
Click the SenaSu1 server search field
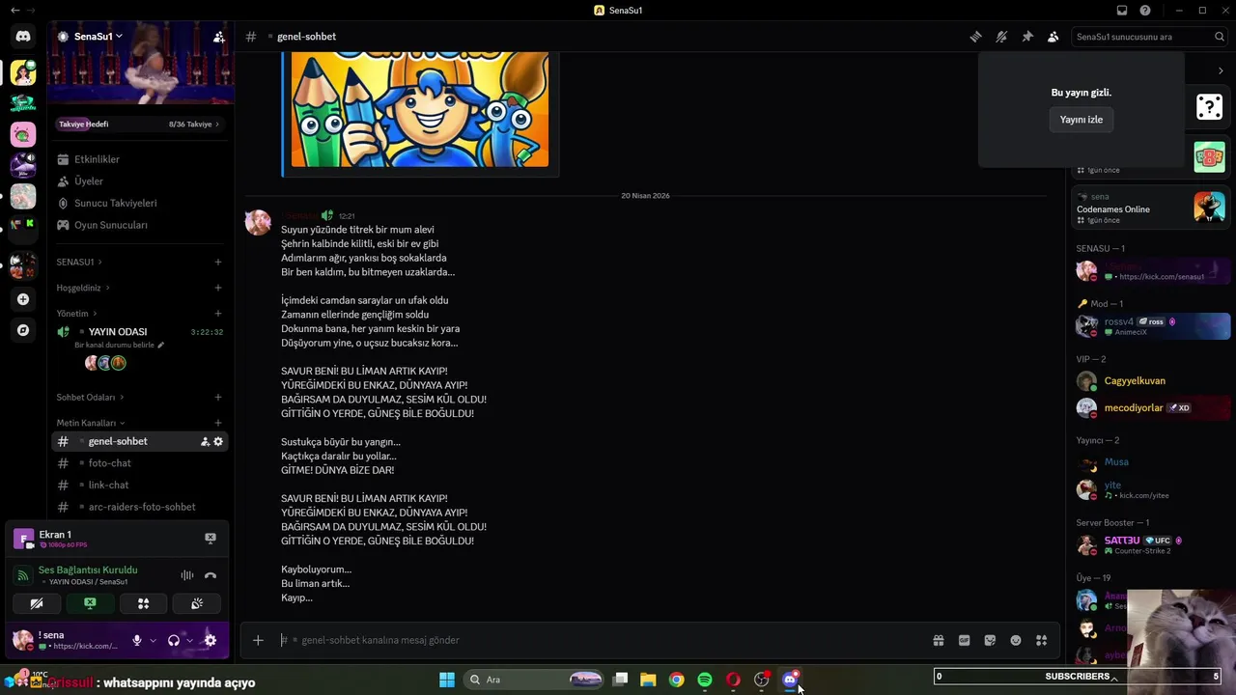[x=1150, y=37]
